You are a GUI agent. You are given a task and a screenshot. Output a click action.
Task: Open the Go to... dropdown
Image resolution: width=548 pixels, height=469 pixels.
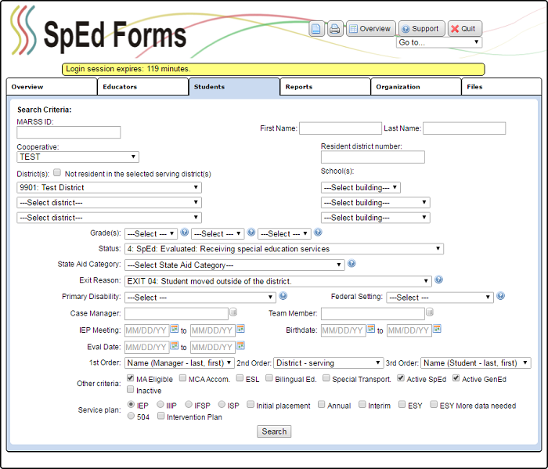pos(439,42)
